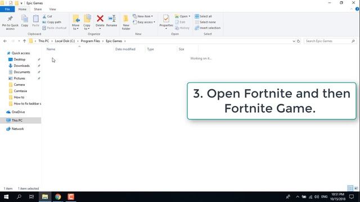Screen dimensions: 360x202
Task: Click the Paste ribbon button
Action: pyautogui.click(x=35, y=21)
